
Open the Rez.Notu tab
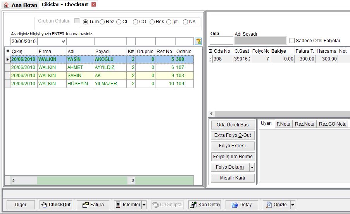click(305, 124)
